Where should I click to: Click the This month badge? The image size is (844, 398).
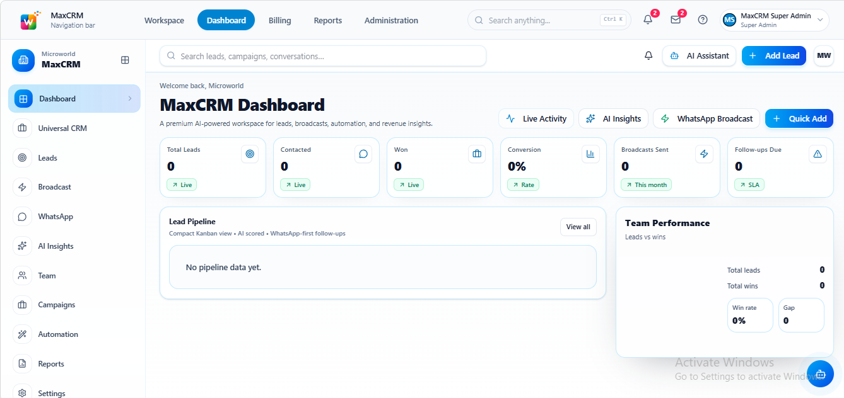click(646, 185)
